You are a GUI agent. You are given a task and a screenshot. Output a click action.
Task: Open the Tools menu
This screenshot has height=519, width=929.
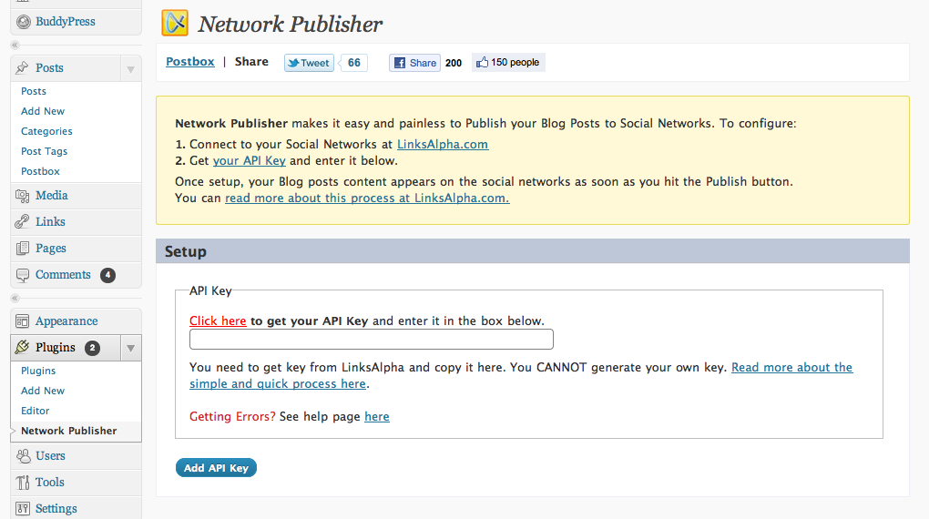(50, 483)
